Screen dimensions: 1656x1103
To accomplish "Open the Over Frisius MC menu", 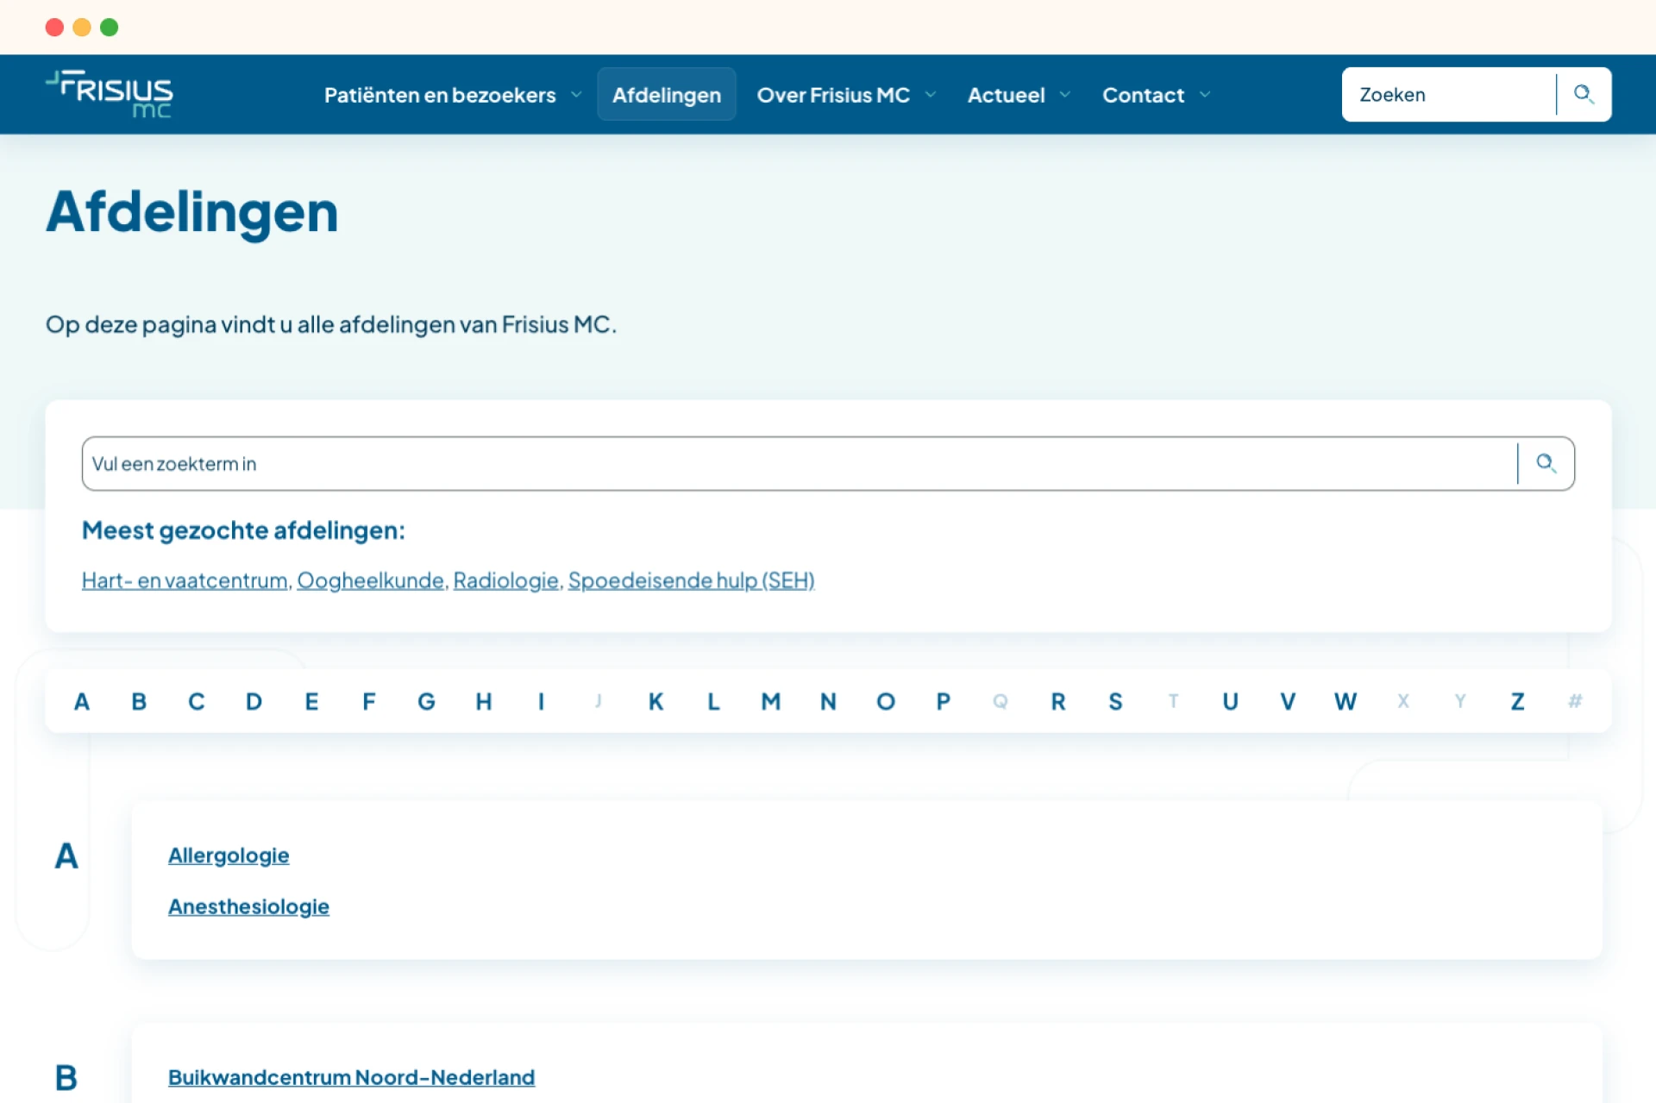I will pyautogui.click(x=833, y=95).
